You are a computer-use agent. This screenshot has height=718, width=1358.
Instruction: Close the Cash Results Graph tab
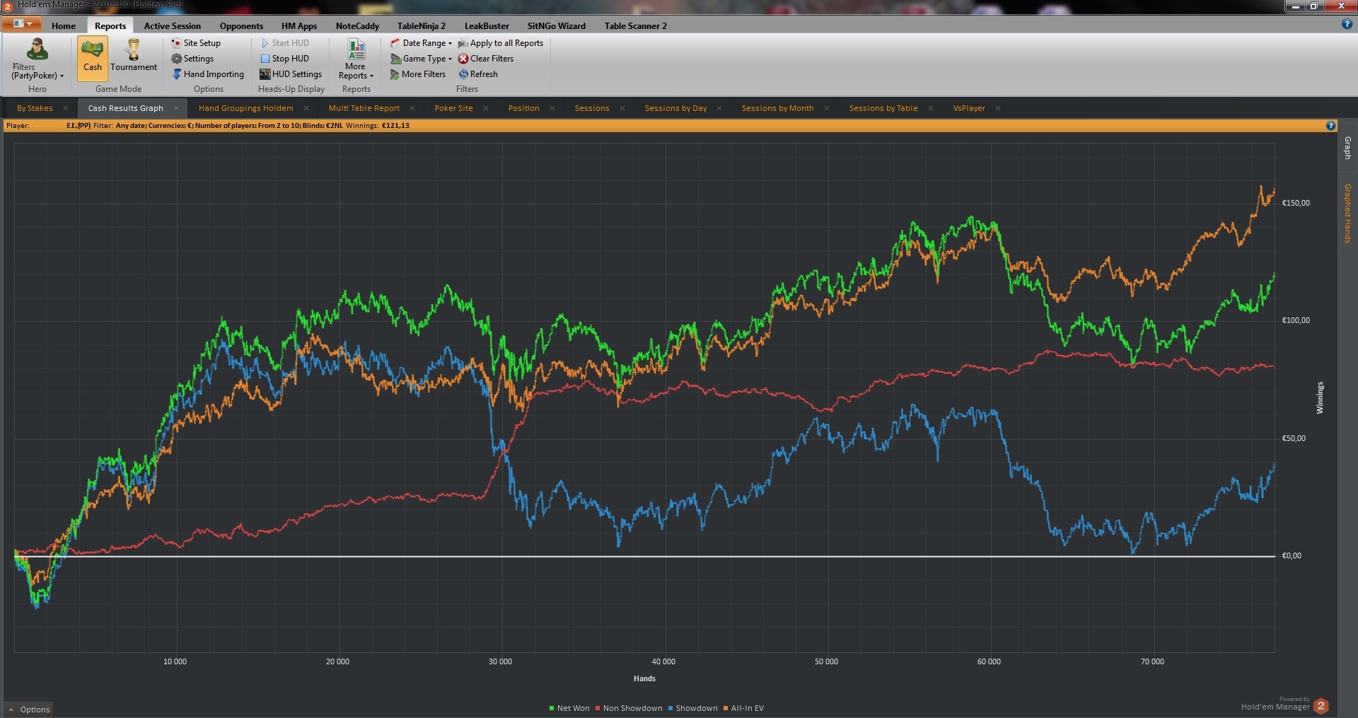click(176, 108)
